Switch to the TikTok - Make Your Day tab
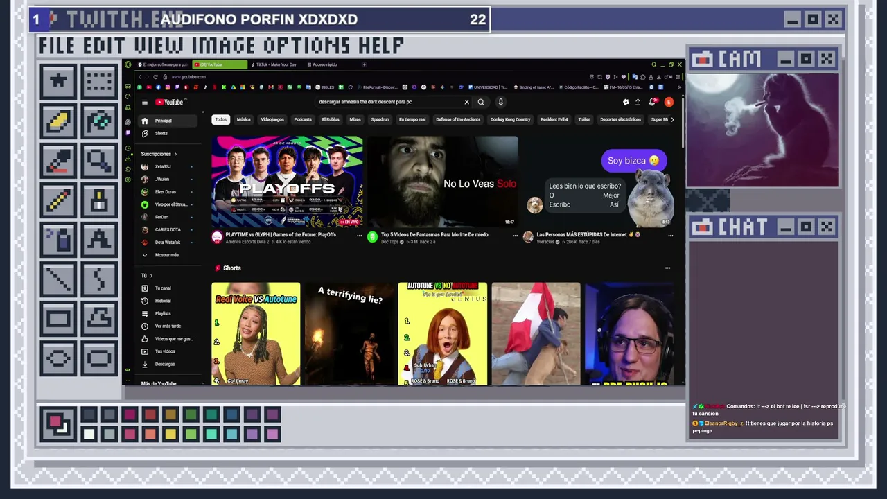 [276, 64]
